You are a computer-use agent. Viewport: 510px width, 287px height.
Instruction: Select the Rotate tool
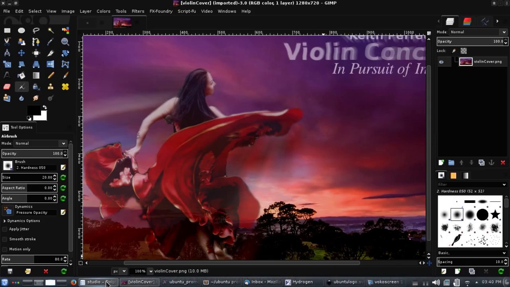coord(65,53)
